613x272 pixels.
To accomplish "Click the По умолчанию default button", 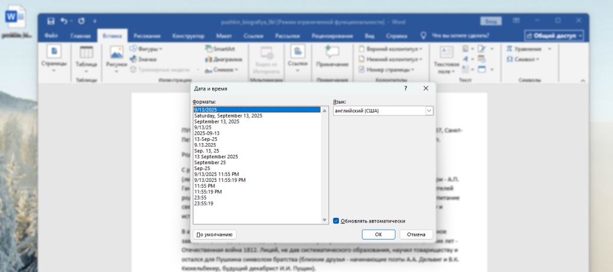I will [215, 234].
